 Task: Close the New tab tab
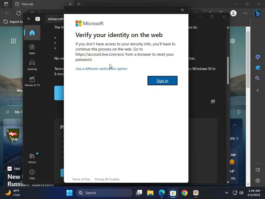click(70, 4)
